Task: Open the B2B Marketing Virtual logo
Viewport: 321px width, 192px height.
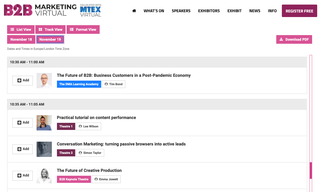Action: coord(40,10)
